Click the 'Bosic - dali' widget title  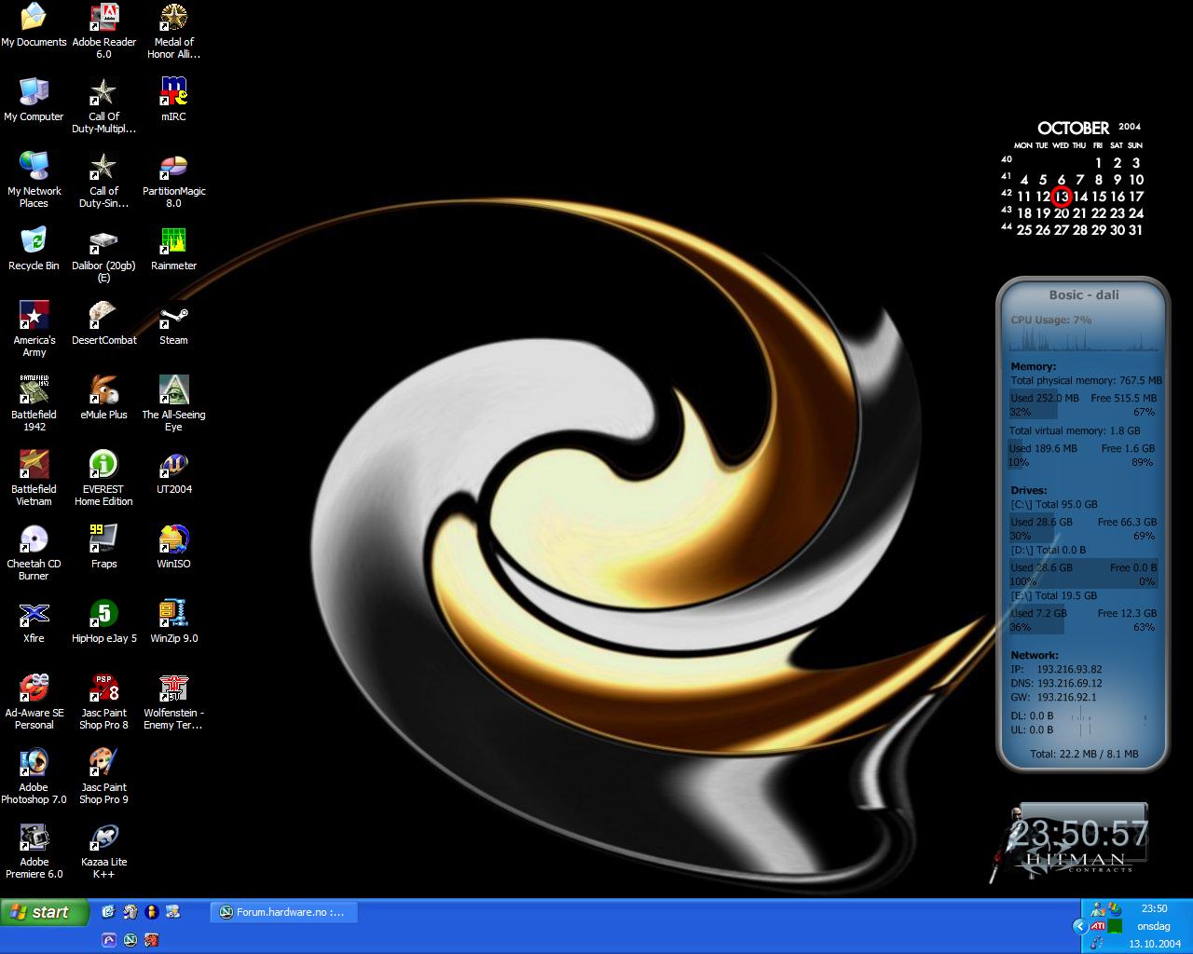pyautogui.click(x=1083, y=294)
